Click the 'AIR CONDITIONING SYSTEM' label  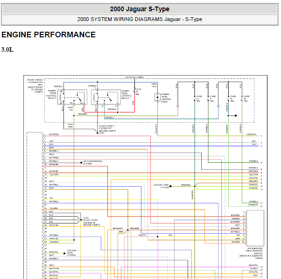pos(92,162)
